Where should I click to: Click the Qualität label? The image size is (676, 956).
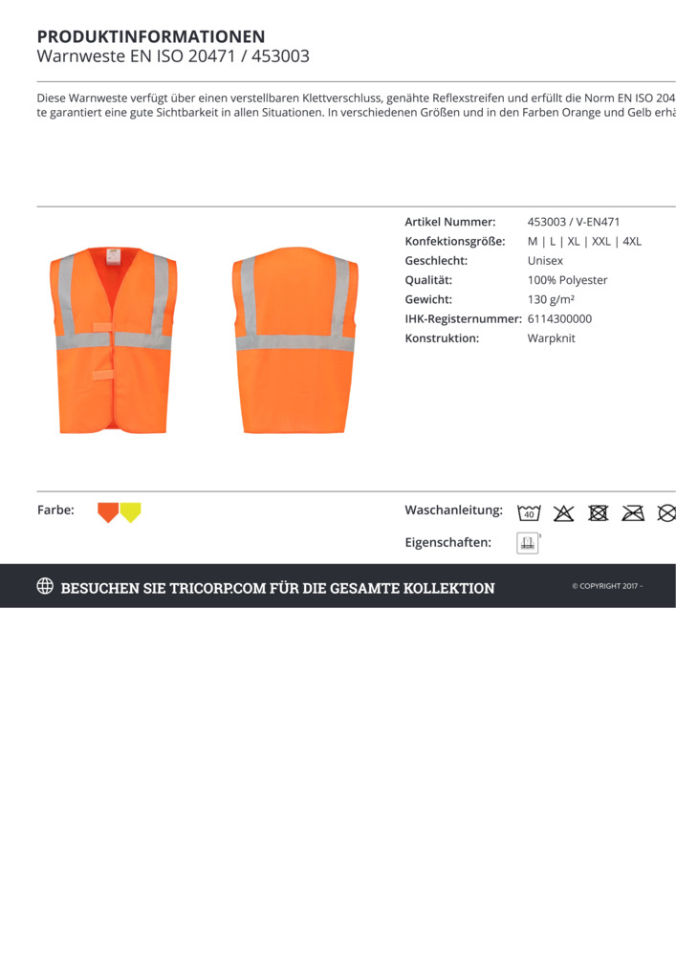(x=429, y=280)
